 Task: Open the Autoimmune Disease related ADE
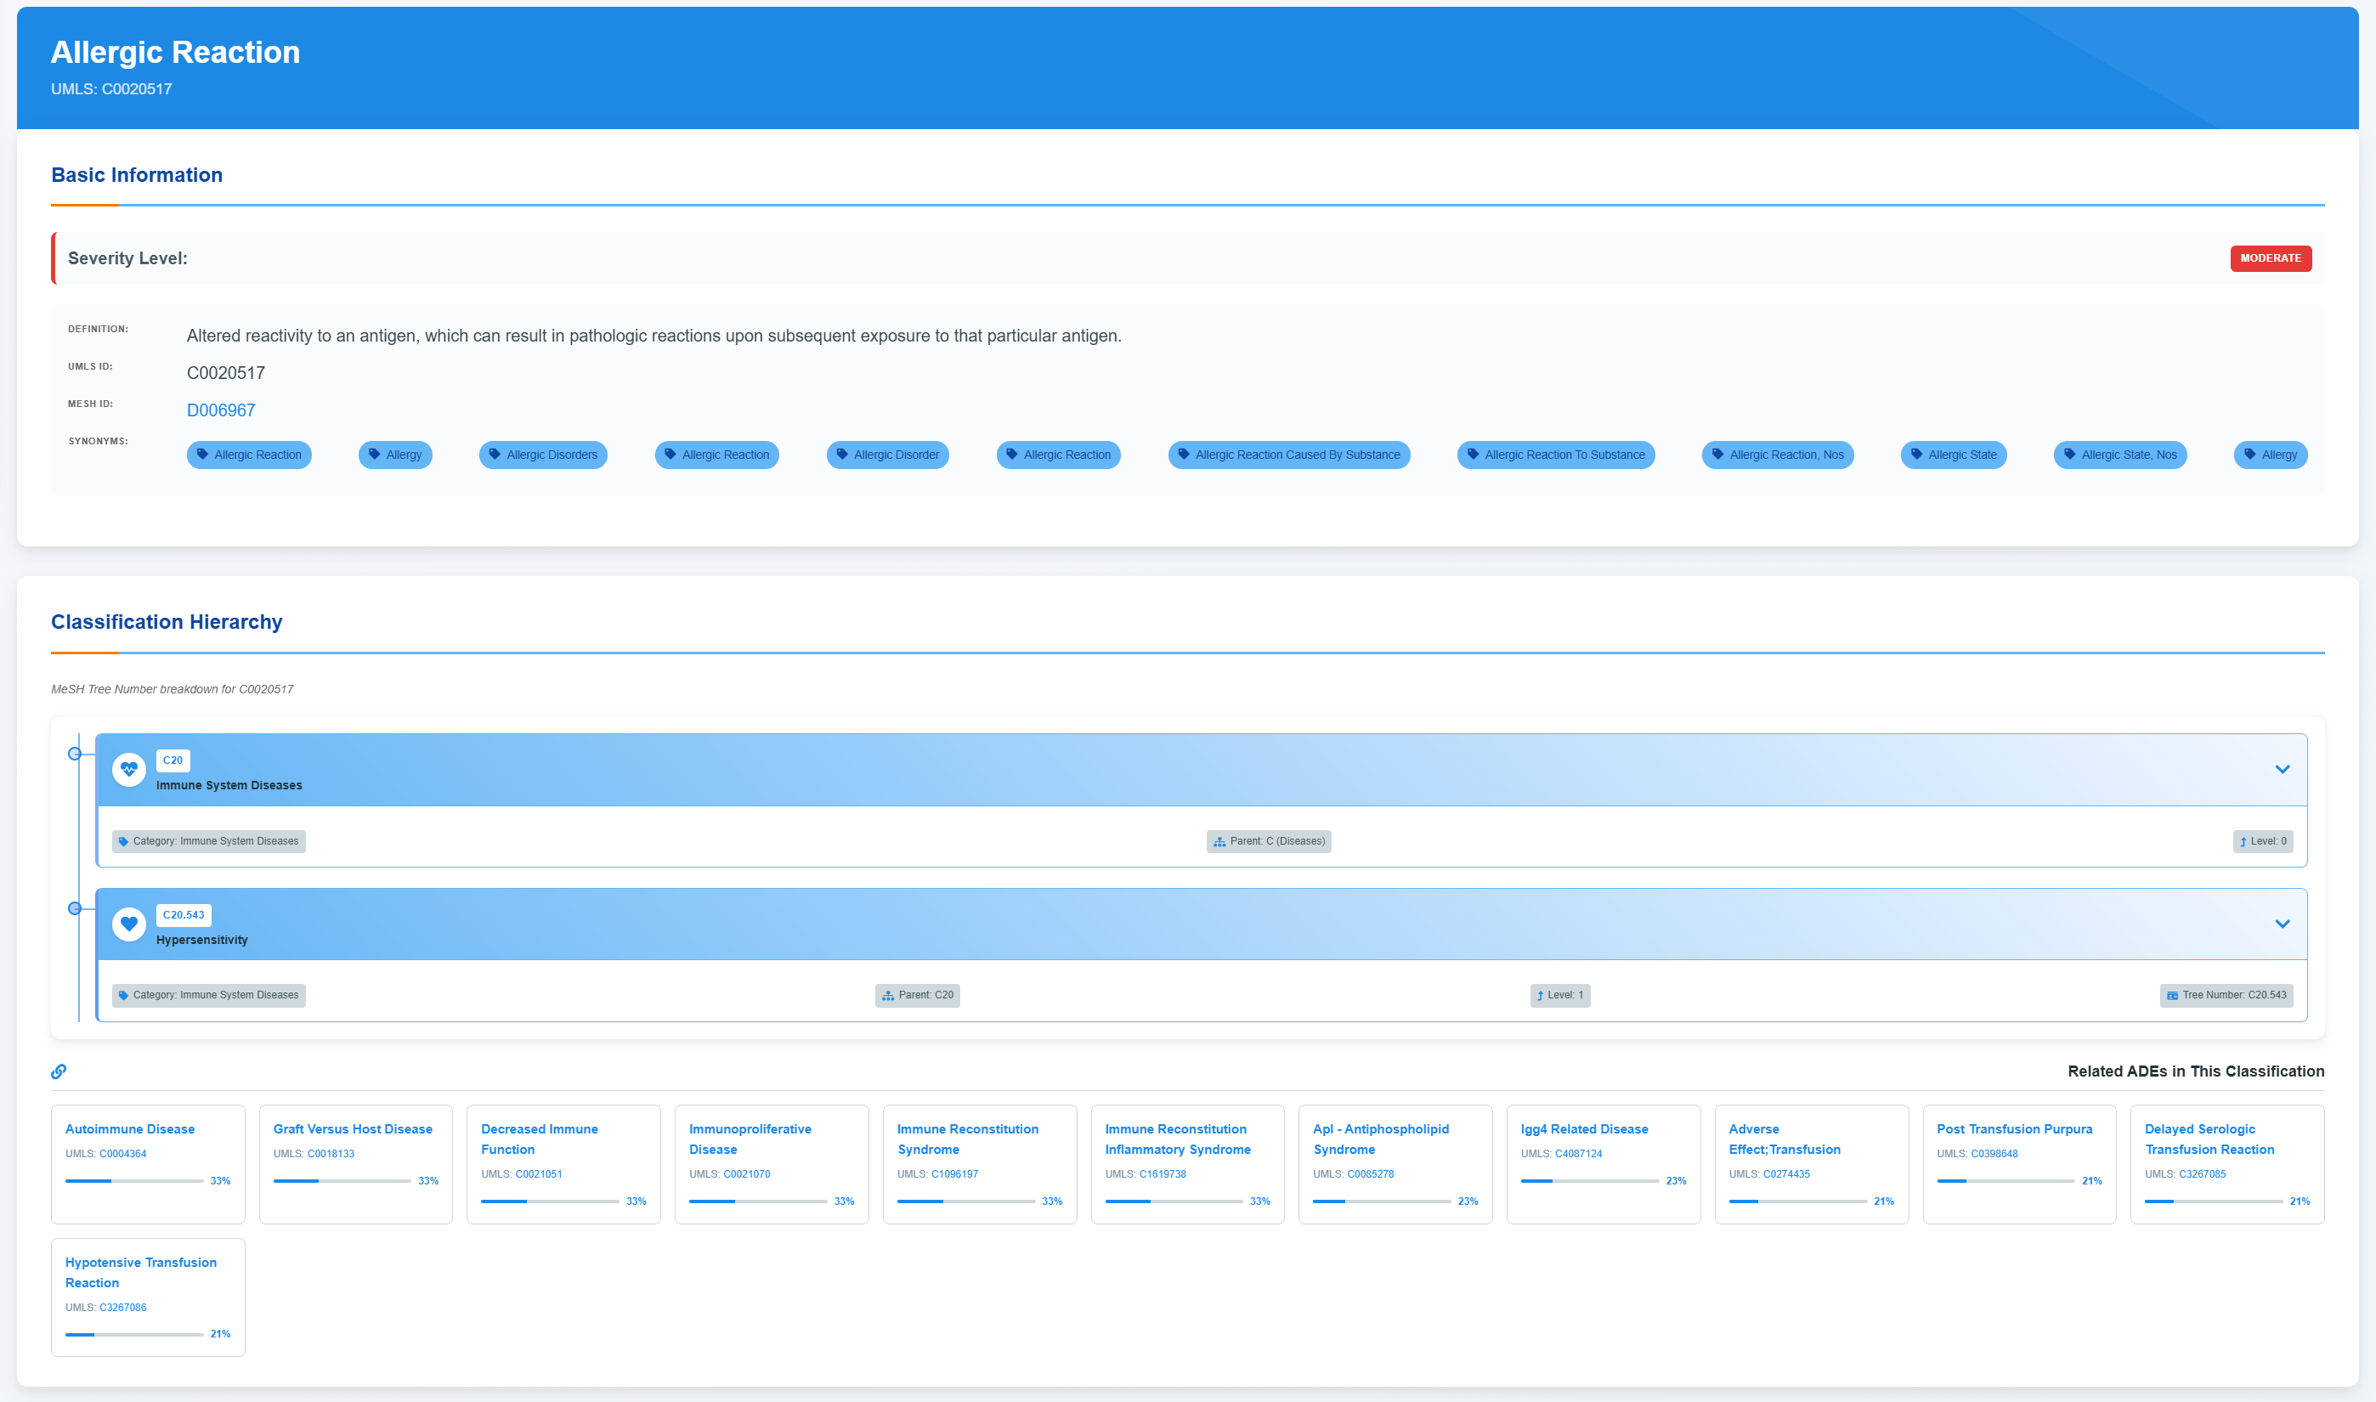point(129,1129)
